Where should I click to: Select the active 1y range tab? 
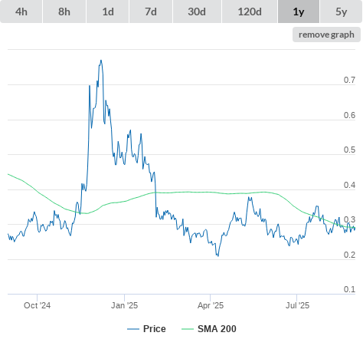click(299, 12)
